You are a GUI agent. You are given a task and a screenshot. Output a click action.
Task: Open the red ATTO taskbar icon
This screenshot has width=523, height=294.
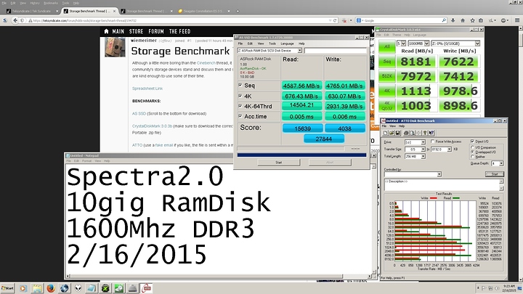point(147,288)
